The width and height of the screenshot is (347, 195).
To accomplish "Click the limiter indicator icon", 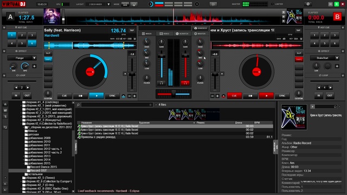I will (272, 4).
